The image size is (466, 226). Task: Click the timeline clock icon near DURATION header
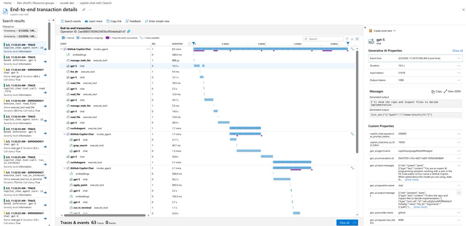[189, 44]
